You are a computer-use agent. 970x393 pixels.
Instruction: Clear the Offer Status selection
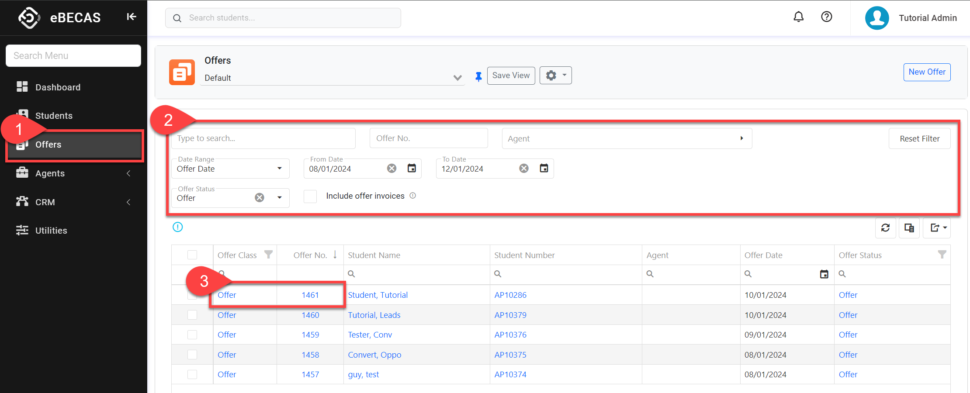coord(260,198)
